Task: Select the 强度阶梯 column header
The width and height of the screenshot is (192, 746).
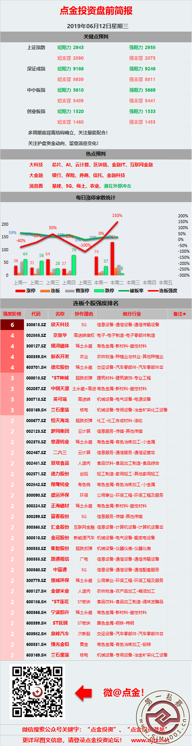Action: click(x=12, y=314)
